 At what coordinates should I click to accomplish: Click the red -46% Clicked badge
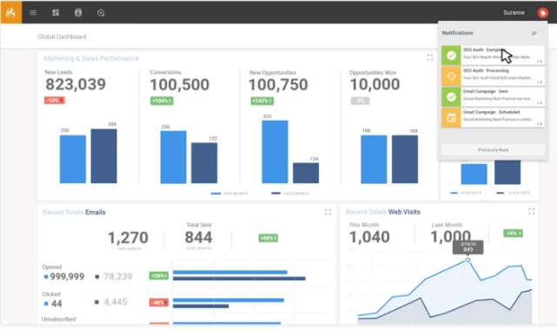pyautogui.click(x=159, y=303)
